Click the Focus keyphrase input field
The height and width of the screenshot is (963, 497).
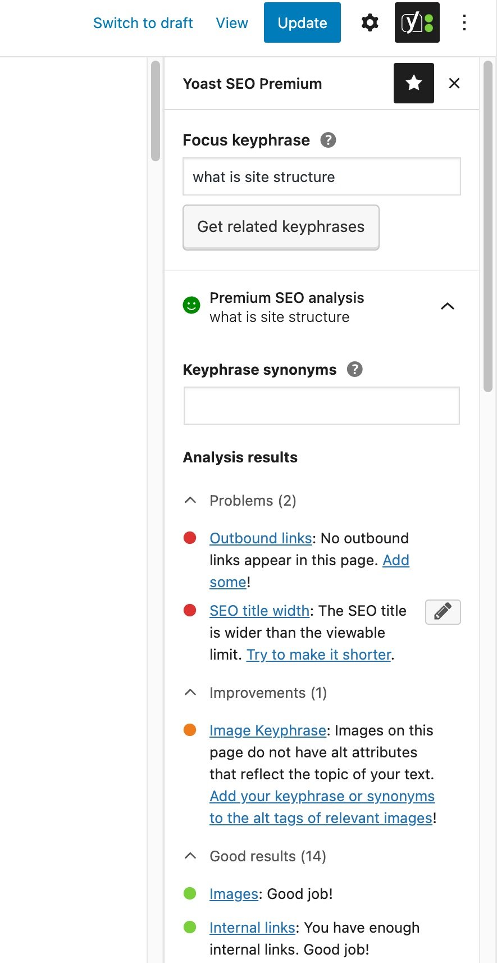tap(321, 177)
